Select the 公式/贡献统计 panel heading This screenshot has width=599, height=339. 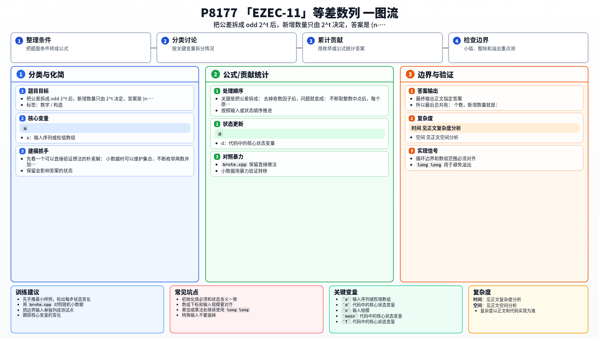pos(246,74)
